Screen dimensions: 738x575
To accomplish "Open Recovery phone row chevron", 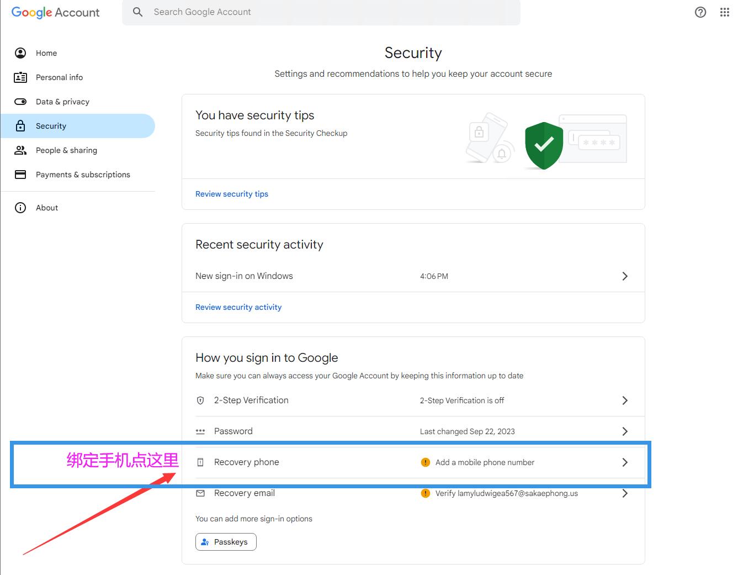I will [625, 462].
